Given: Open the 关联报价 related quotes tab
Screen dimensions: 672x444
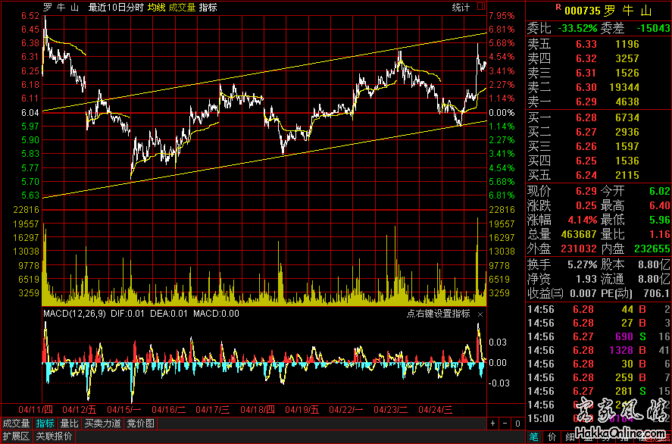Looking at the screenshot, I should [54, 436].
